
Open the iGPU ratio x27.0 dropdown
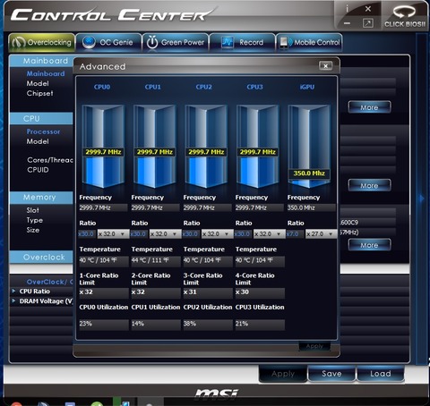coord(321,234)
